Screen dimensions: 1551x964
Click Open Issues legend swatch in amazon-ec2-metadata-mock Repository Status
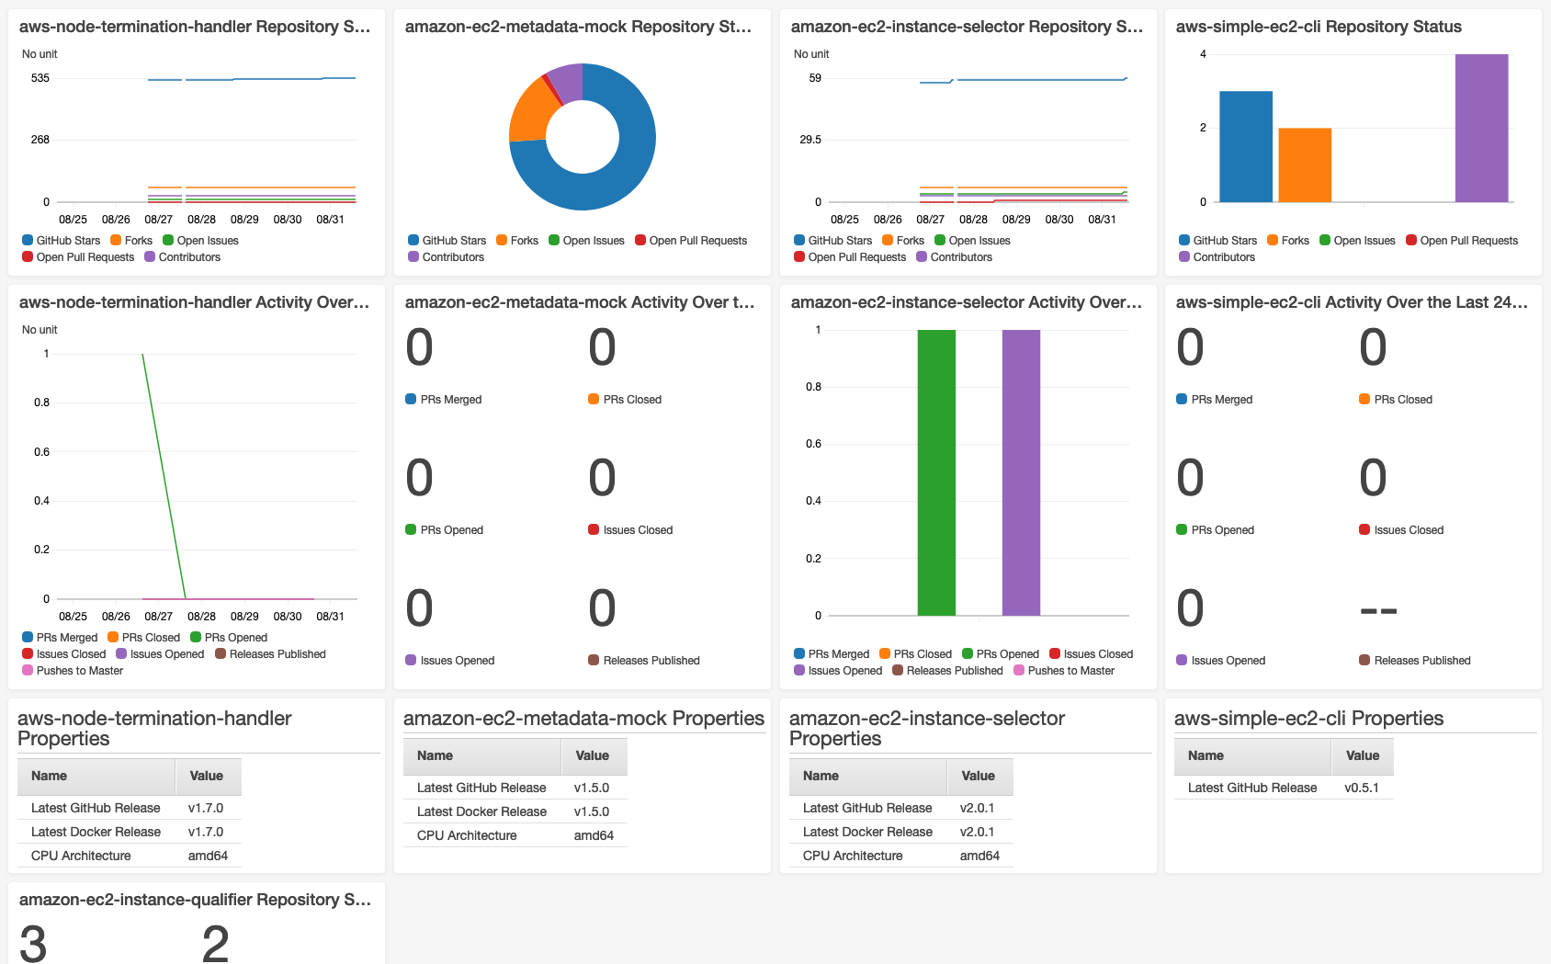[554, 240]
